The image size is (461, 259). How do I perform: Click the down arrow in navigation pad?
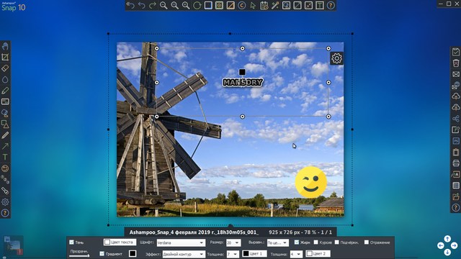coord(447,253)
